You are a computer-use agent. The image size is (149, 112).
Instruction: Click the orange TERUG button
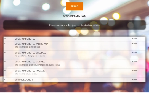74,6
